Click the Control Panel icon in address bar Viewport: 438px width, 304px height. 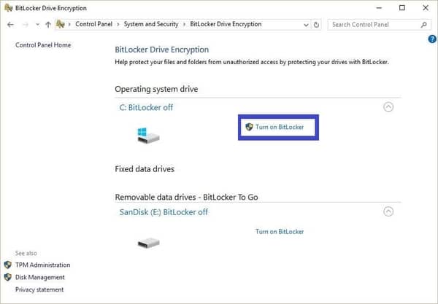(x=61, y=24)
